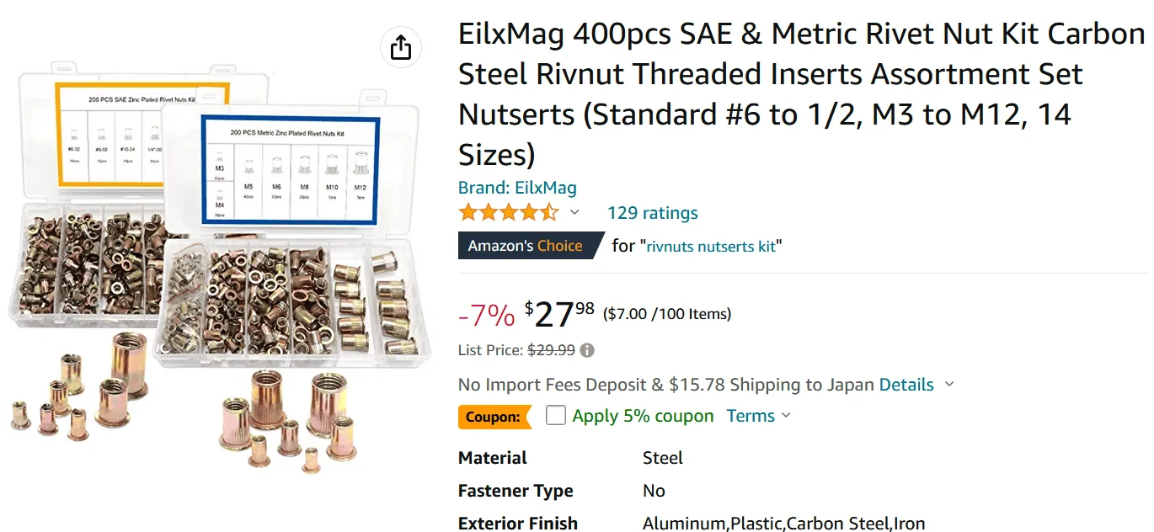
Task: Click the shipping Details link
Action: tap(906, 385)
